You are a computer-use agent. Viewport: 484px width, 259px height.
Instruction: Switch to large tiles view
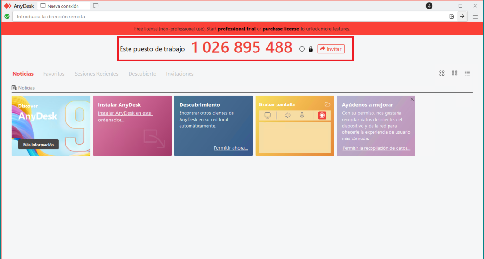point(442,73)
